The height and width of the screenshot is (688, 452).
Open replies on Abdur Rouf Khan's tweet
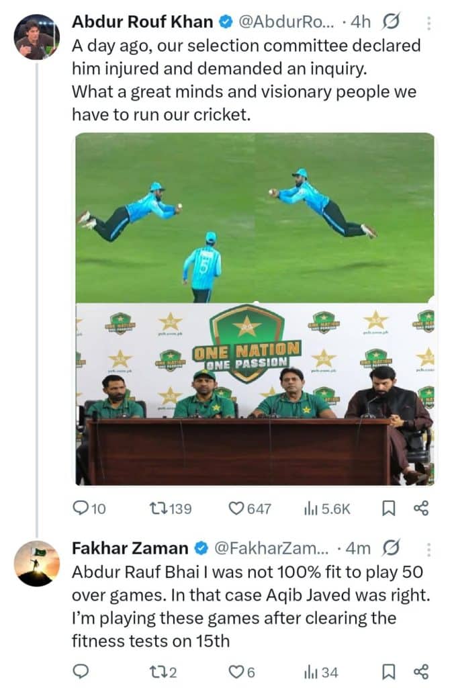(x=81, y=509)
